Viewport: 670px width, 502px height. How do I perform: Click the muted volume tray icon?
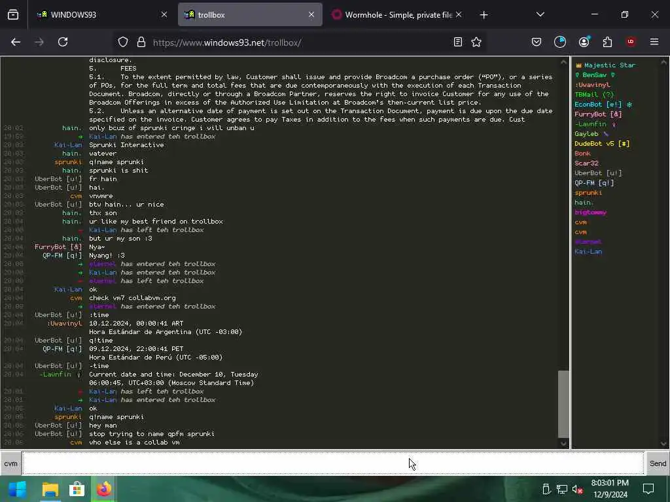pyautogui.click(x=578, y=489)
